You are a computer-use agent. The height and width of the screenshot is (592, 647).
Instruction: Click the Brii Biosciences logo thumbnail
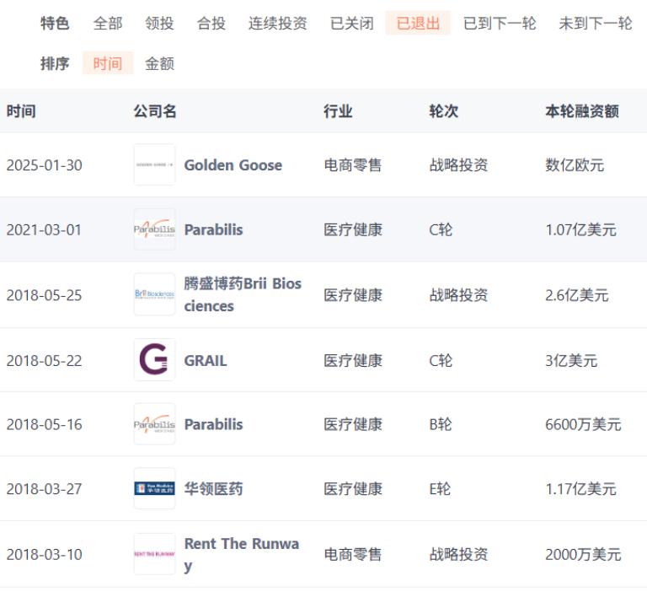click(x=155, y=294)
